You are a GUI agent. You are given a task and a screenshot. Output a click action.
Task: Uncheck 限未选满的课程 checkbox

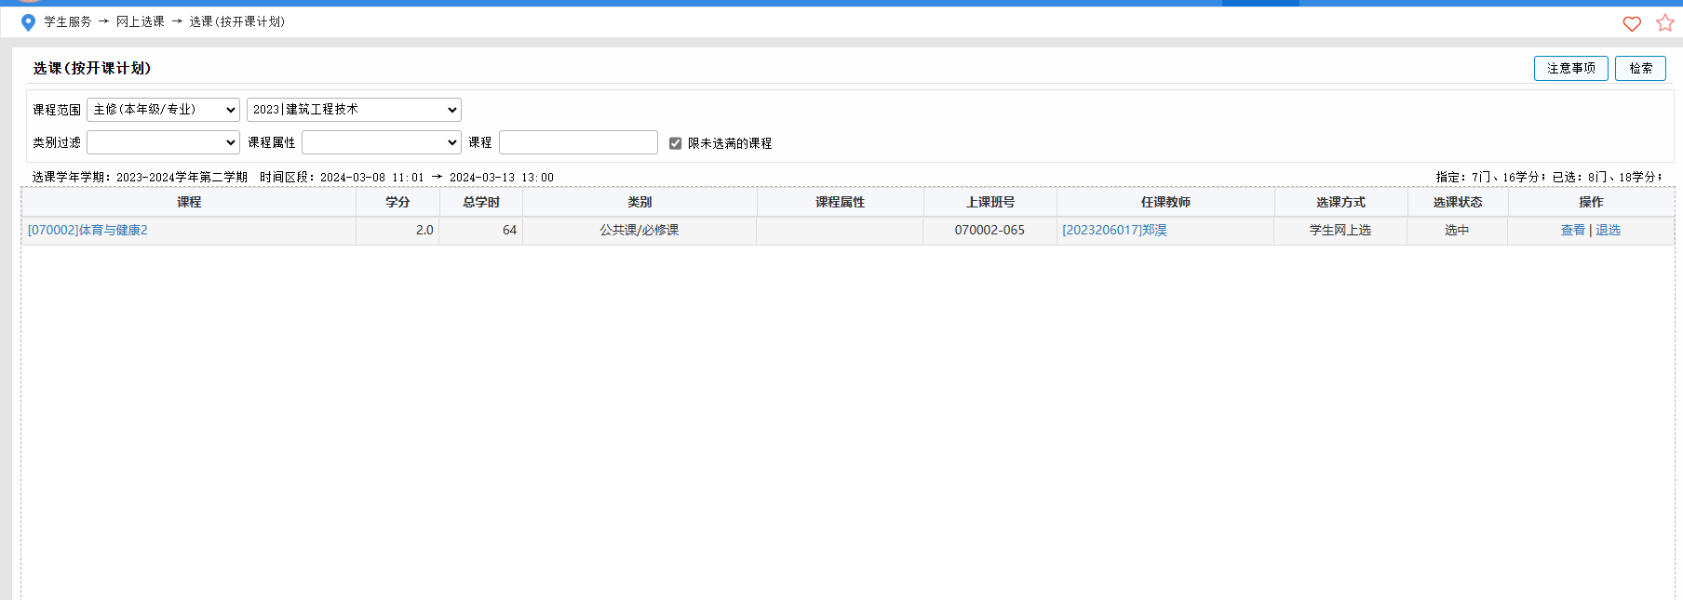[x=675, y=143]
